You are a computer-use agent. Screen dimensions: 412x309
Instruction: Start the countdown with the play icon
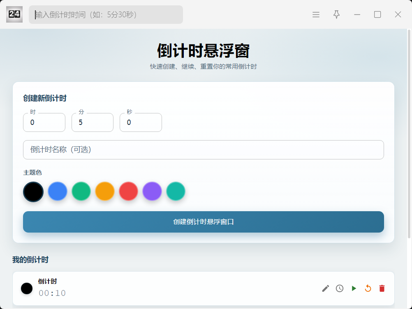[x=354, y=288]
